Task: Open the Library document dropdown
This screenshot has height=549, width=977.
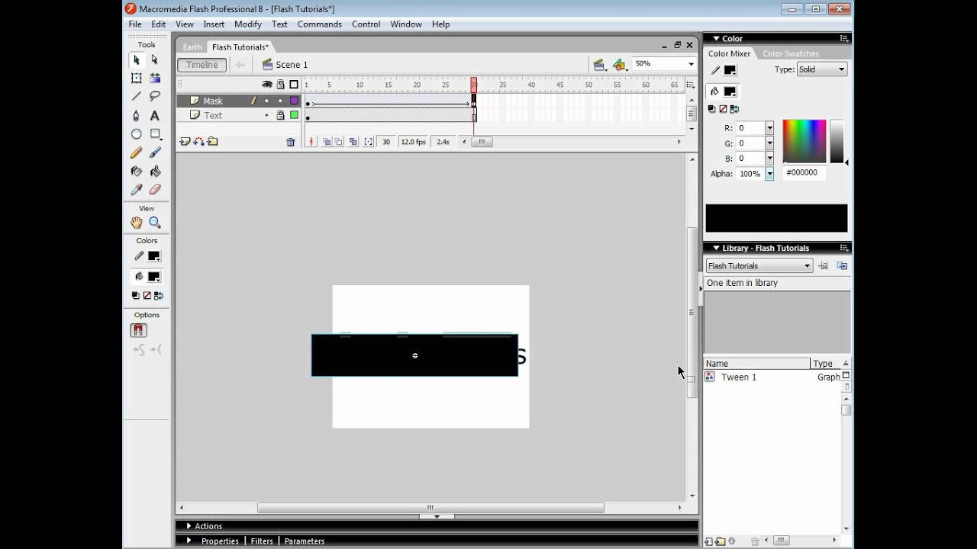Action: (759, 266)
